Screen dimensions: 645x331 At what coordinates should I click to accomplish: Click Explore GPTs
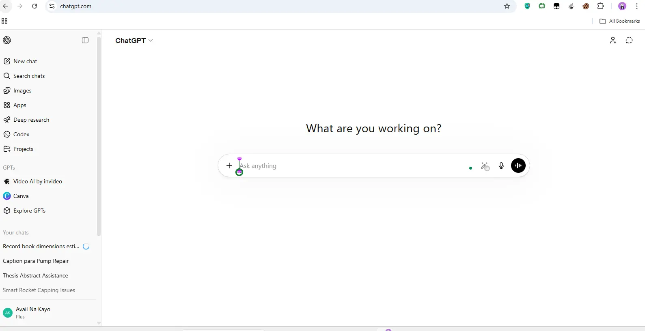(24, 211)
